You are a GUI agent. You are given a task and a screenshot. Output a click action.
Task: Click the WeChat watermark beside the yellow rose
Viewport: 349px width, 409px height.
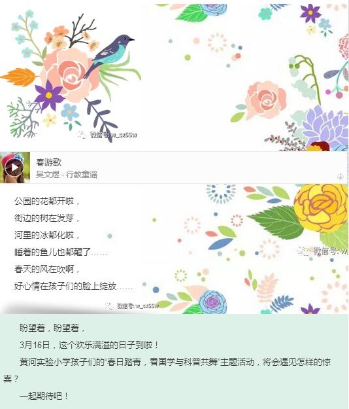point(323,251)
